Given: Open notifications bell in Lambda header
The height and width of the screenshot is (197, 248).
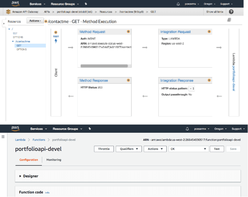Looking at the screenshot, I should (x=187, y=129).
